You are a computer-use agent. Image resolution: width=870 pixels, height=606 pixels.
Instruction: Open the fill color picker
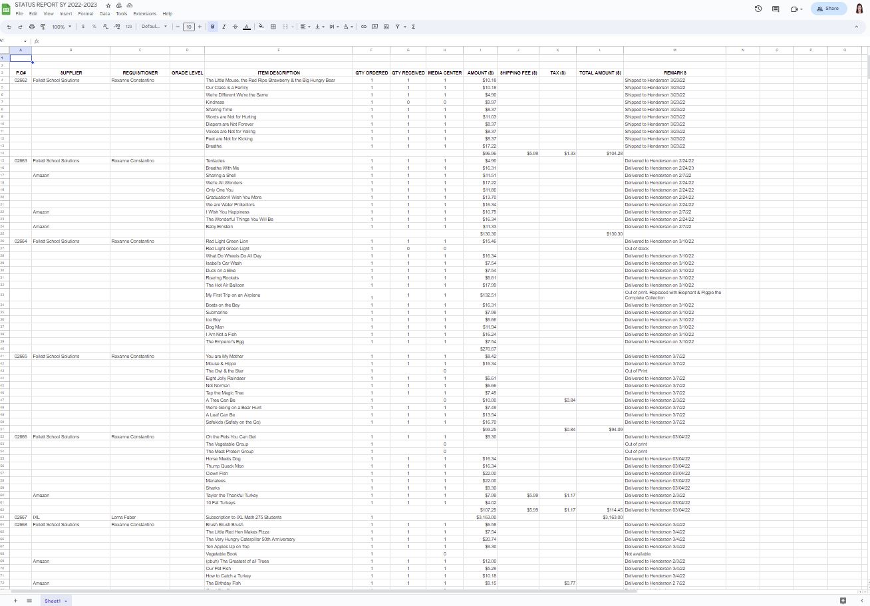(x=261, y=27)
